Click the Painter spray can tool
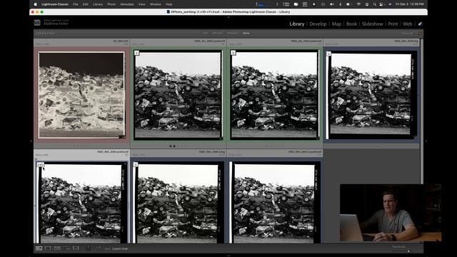 pos(89,248)
